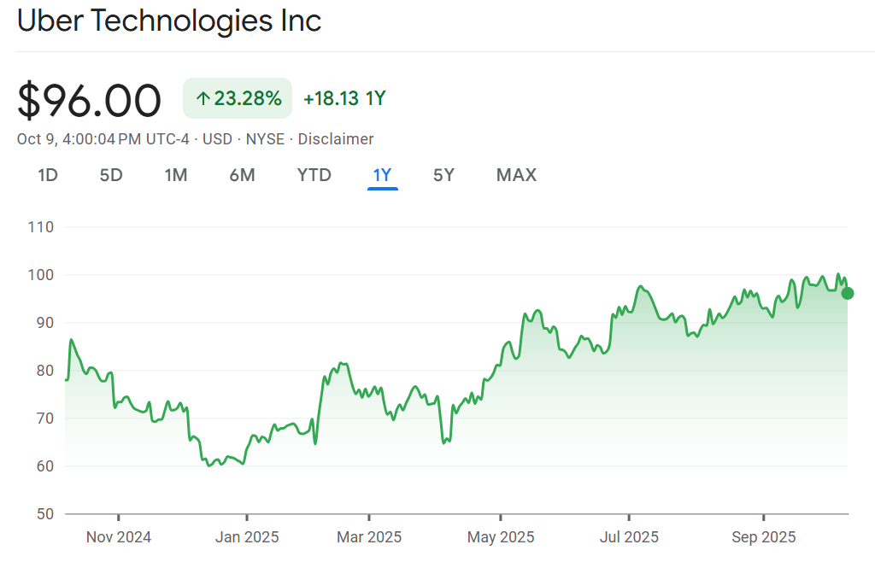Select the YTD range tab
875x562 pixels.
click(314, 175)
